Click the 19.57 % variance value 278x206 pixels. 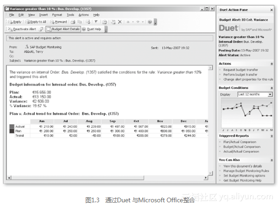point(39,106)
